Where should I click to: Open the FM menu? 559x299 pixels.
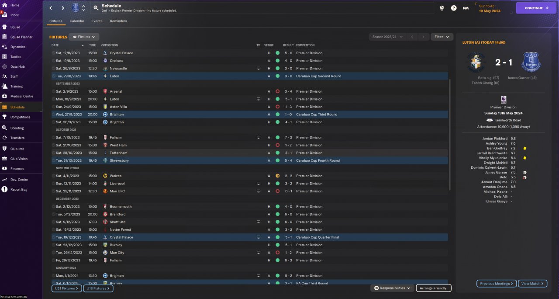(x=466, y=8)
